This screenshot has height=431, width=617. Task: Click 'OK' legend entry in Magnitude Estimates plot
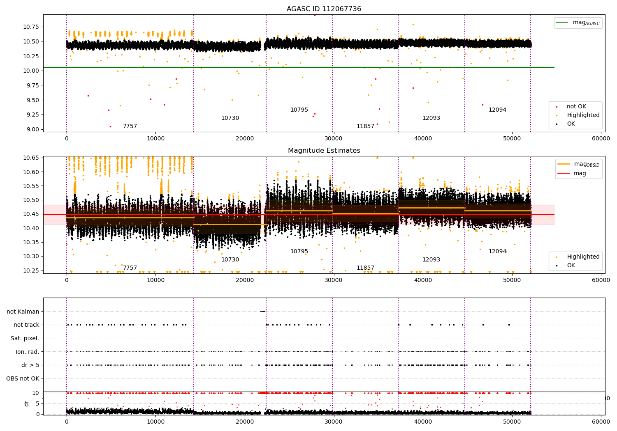coord(571,266)
